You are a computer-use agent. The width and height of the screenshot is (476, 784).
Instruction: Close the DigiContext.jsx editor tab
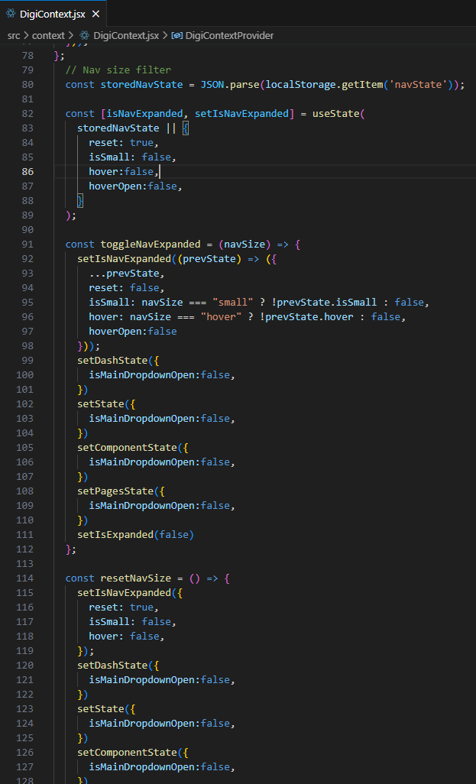point(96,15)
